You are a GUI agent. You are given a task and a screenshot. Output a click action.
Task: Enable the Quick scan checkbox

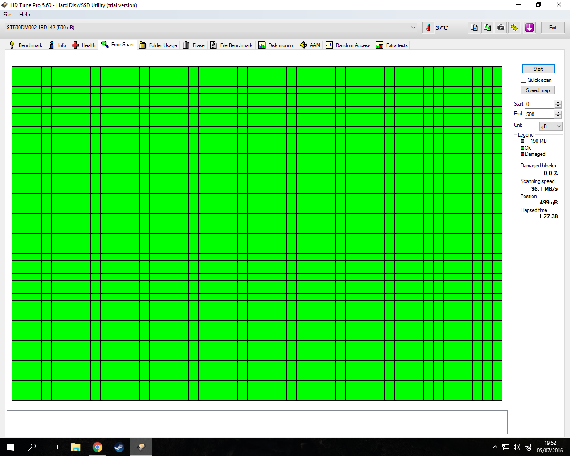point(523,80)
